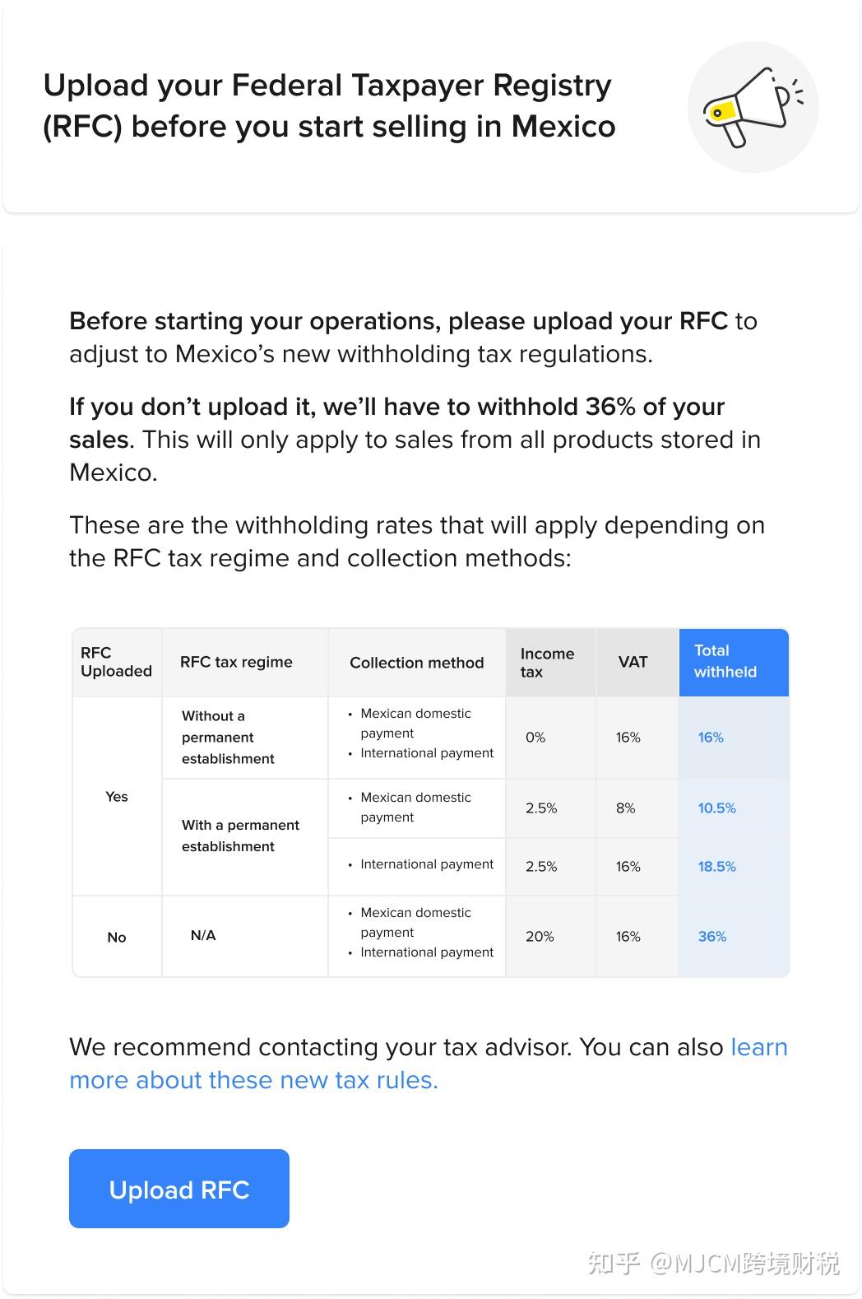Click the 36% total withheld value
862x1299 pixels.
(711, 936)
